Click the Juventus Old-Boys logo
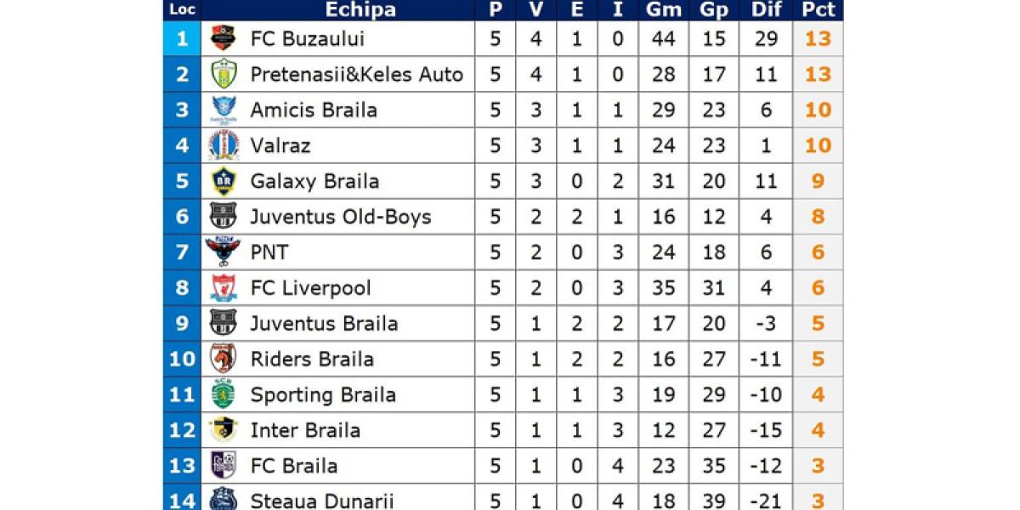The image size is (1020, 510). (x=223, y=217)
